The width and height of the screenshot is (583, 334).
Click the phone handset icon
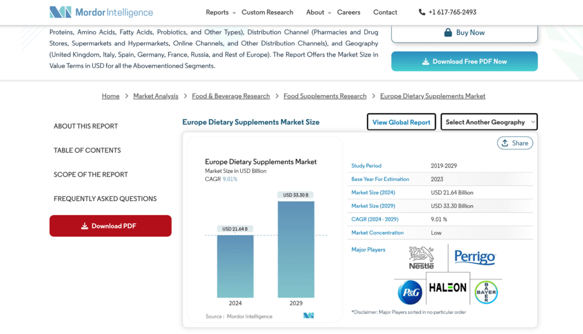pyautogui.click(x=422, y=12)
